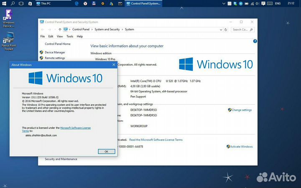Read the Microsoft Software License Terms link
This screenshot has width=301, height=188.
click(x=156, y=140)
